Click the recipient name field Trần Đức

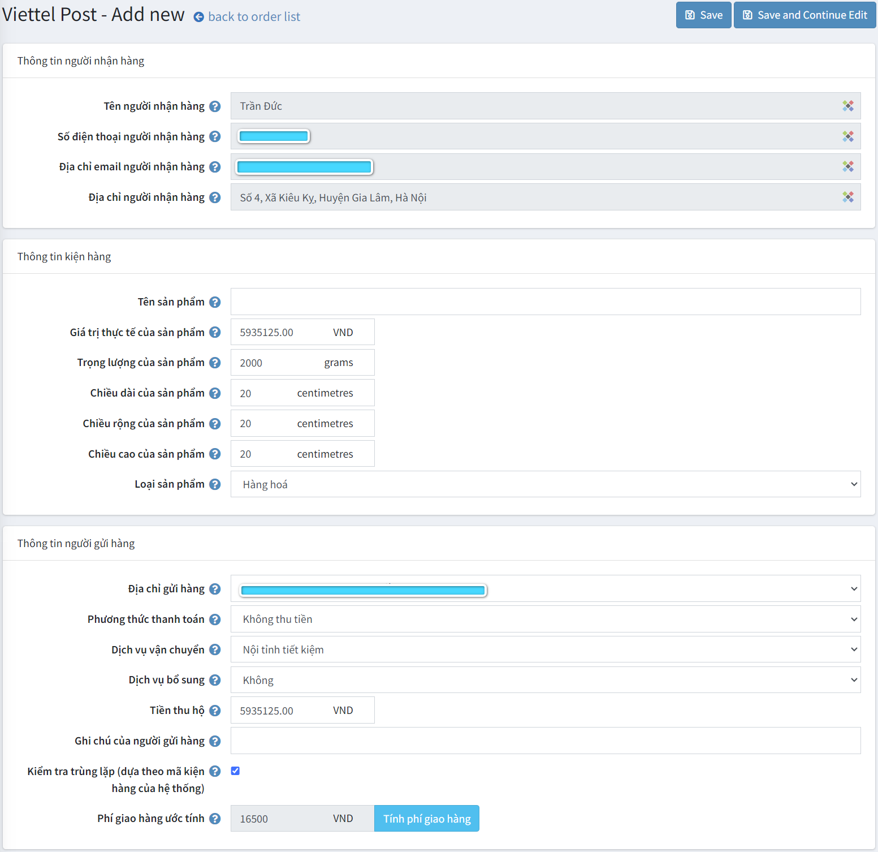pos(546,106)
